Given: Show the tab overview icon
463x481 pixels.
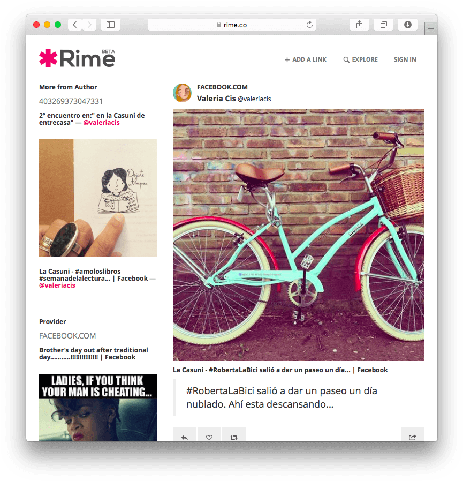Looking at the screenshot, I should (383, 25).
